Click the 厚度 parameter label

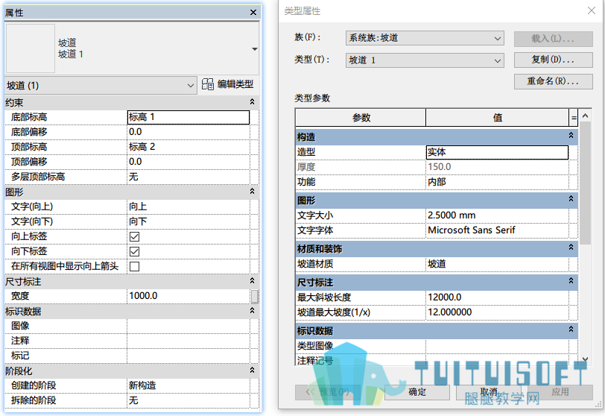click(x=306, y=167)
